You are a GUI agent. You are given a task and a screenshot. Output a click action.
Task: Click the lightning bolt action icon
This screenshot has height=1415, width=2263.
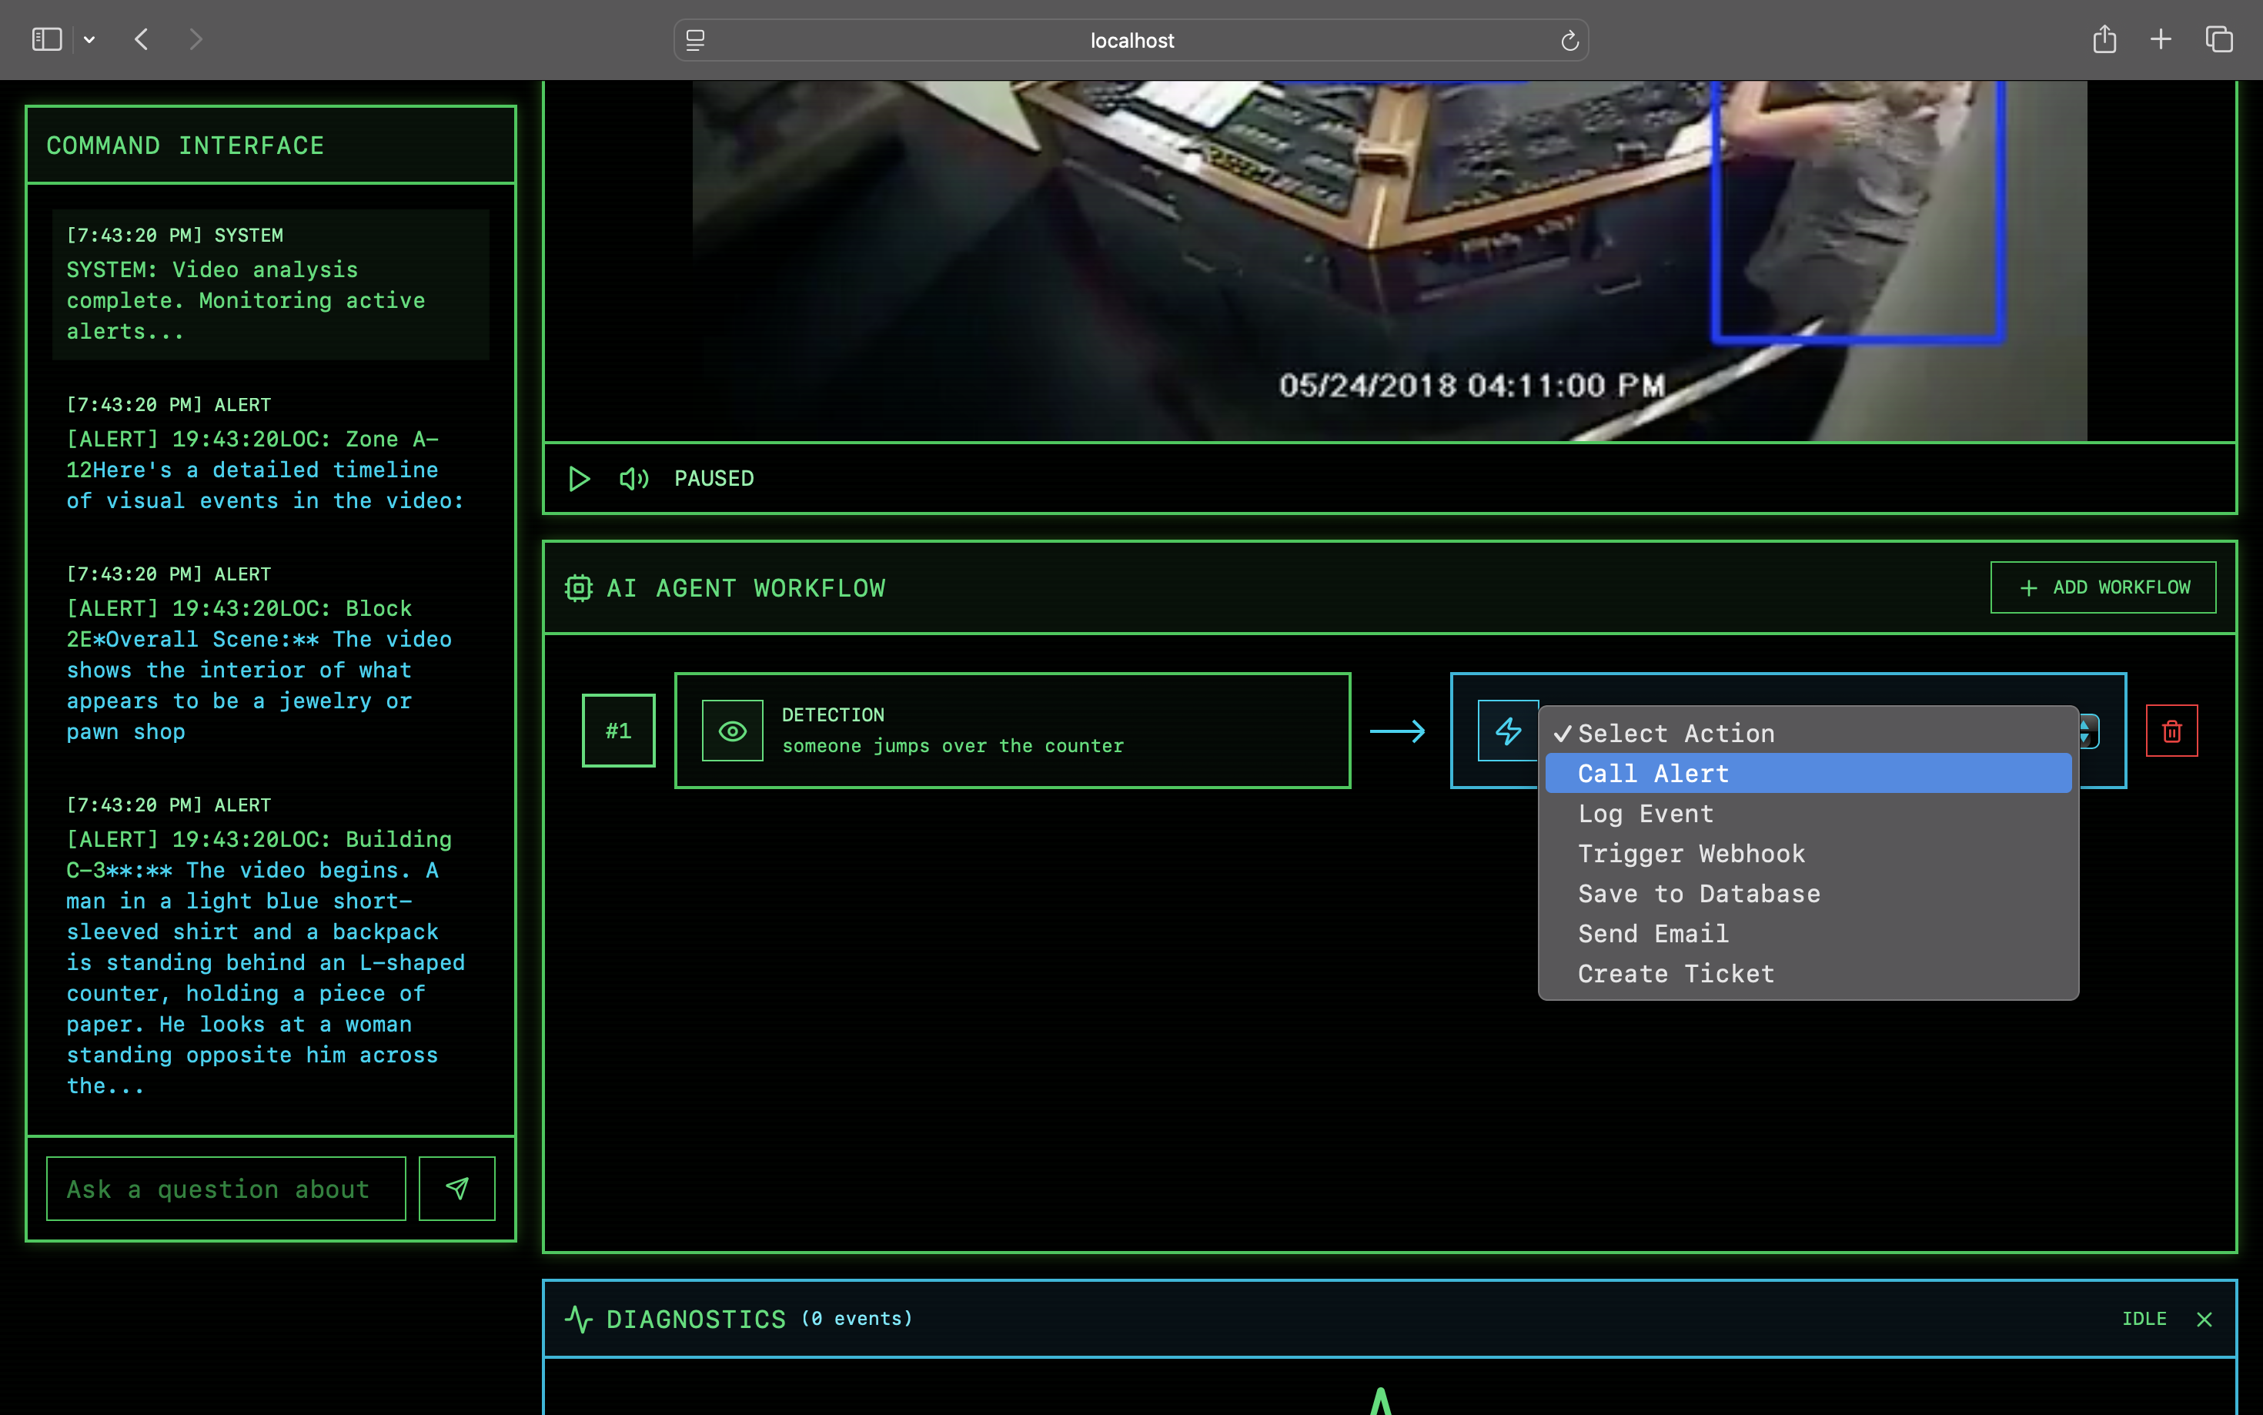pyautogui.click(x=1508, y=731)
